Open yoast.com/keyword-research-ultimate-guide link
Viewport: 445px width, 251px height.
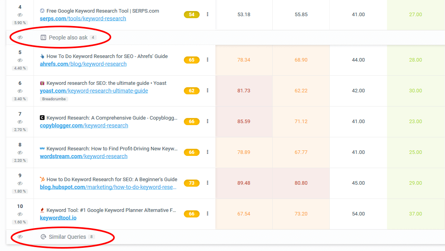click(94, 91)
